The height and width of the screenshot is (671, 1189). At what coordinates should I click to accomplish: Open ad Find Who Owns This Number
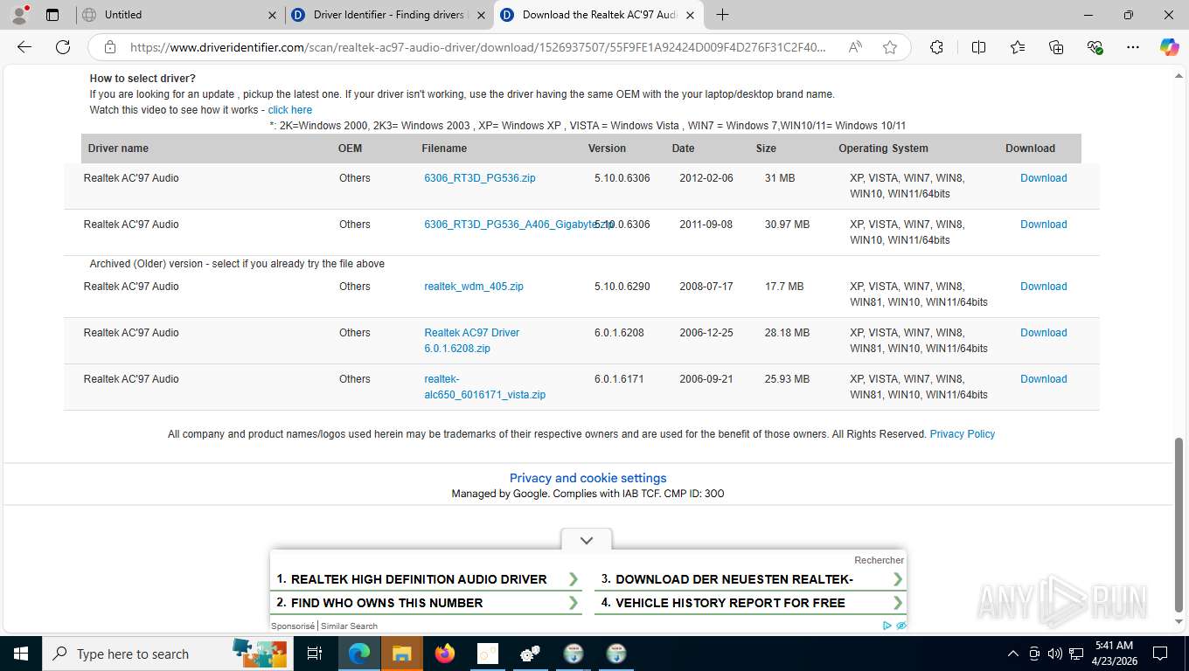pos(428,603)
